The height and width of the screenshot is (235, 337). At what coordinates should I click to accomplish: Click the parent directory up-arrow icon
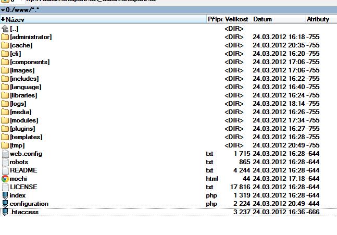pyautogui.click(x=5, y=29)
